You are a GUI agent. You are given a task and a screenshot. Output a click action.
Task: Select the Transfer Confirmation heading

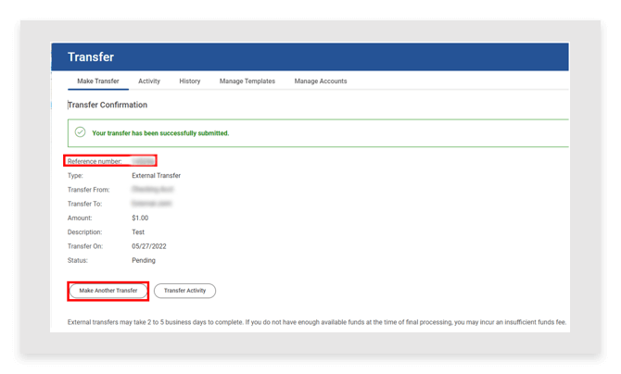[108, 105]
